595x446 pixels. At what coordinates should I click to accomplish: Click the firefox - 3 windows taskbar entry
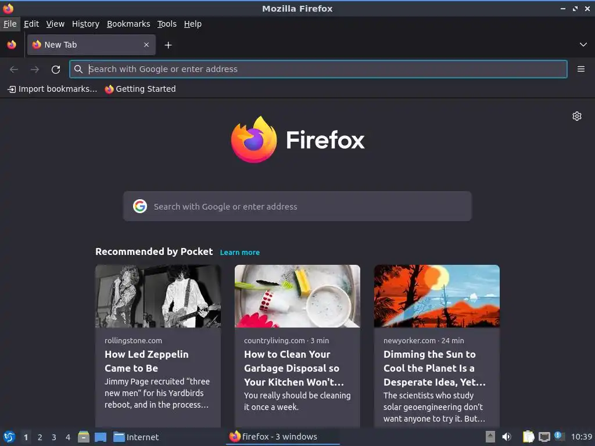[x=282, y=437]
